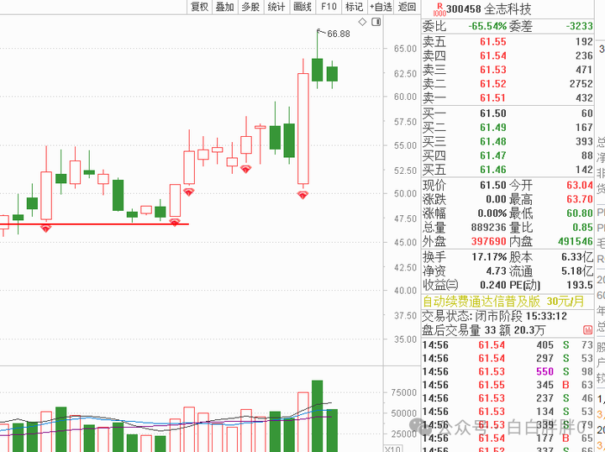Image resolution: width=605 pixels, height=452 pixels.
Task: Open the 统计 statistics tool
Action: (276, 7)
